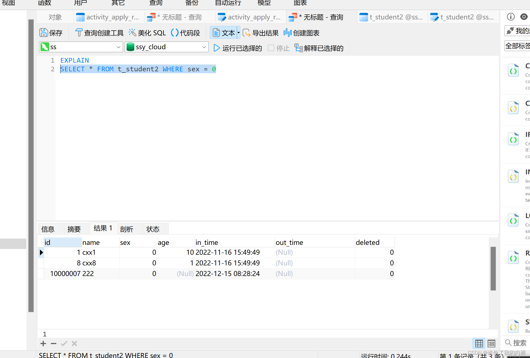Screen dimensions: 530x358
Task: Open the Query Builder tool (查询创建工具)
Action: 99,33
